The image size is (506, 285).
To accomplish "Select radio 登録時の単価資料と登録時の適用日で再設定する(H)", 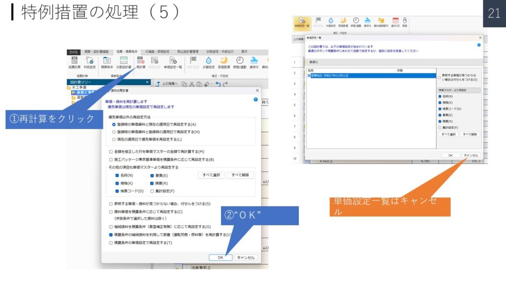I will tap(114, 132).
